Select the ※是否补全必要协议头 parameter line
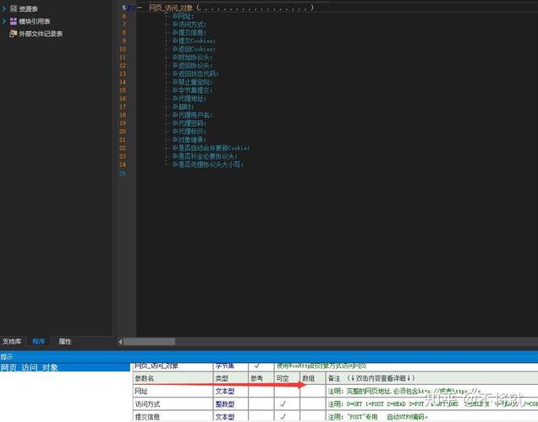This screenshot has width=538, height=422. pos(205,156)
